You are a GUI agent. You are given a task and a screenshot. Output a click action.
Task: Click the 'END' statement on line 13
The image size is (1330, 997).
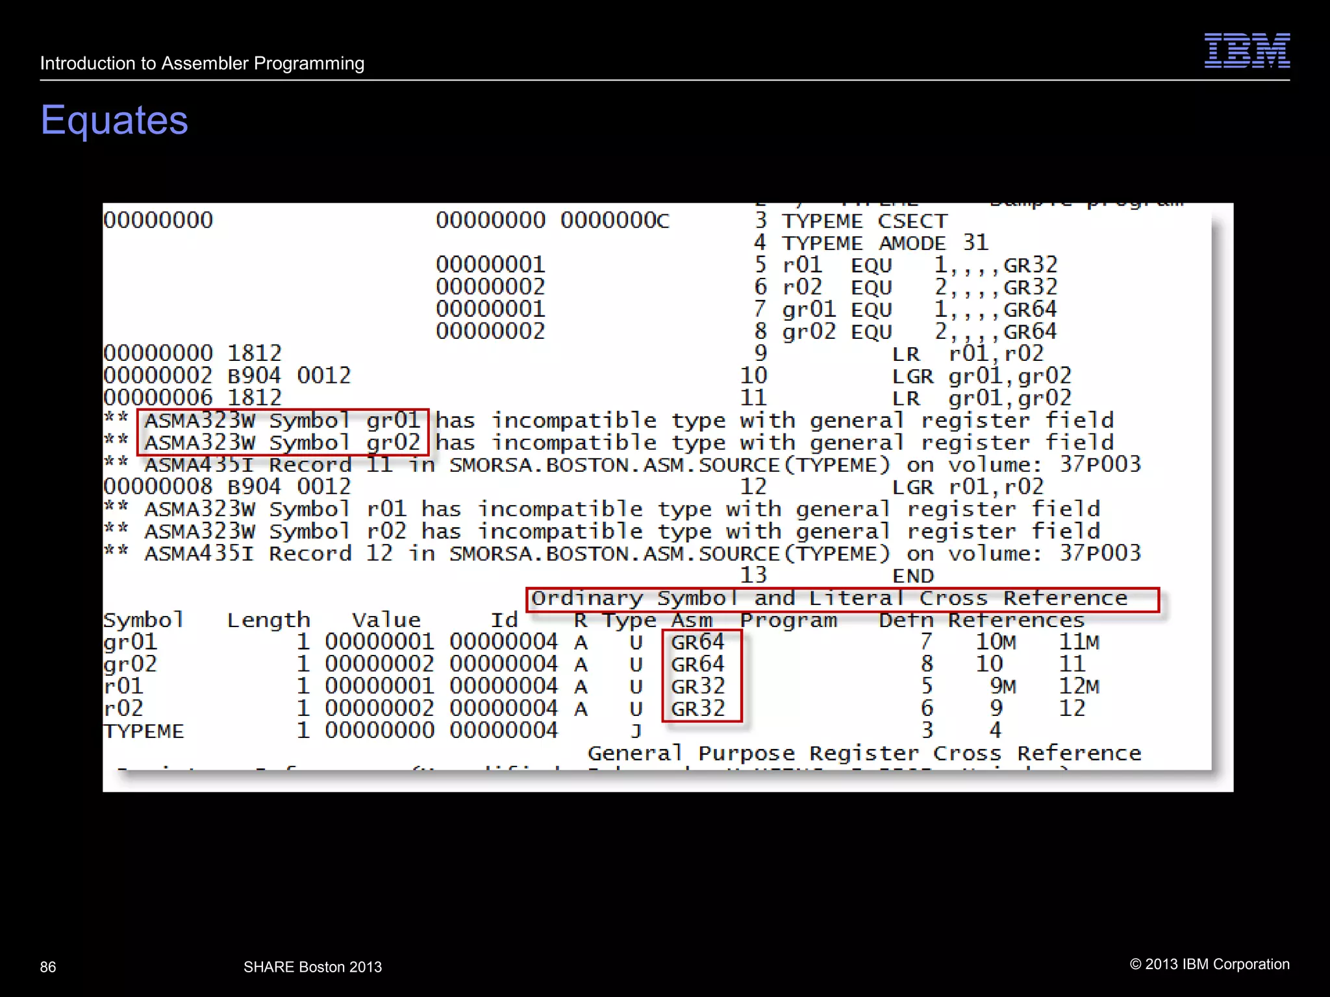pos(912,576)
